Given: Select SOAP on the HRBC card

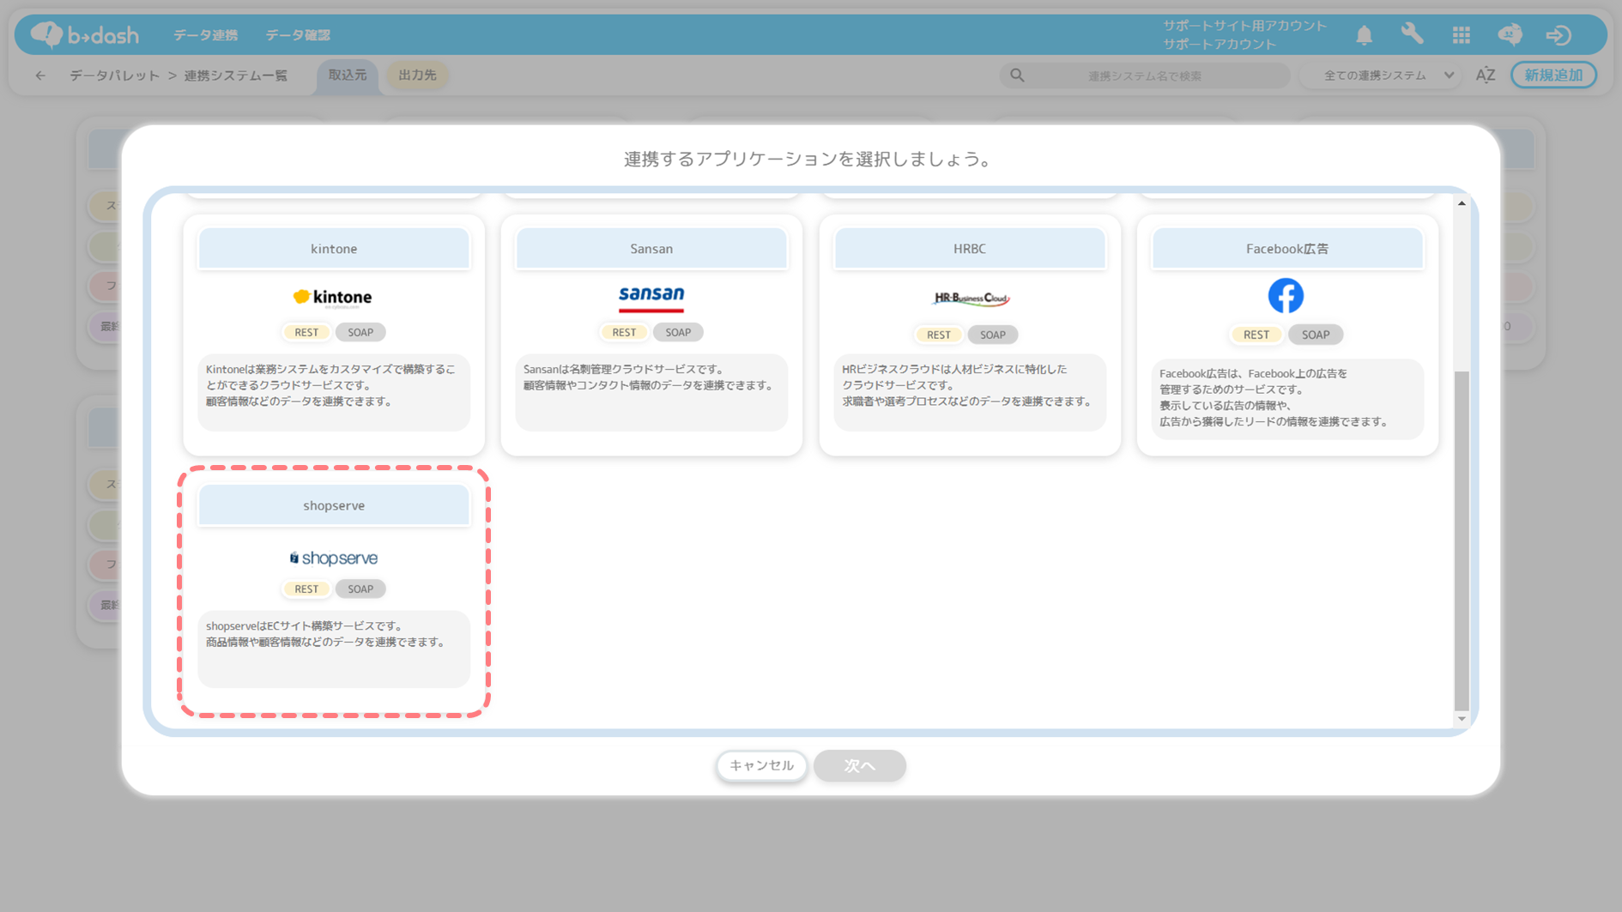Looking at the screenshot, I should click(993, 335).
